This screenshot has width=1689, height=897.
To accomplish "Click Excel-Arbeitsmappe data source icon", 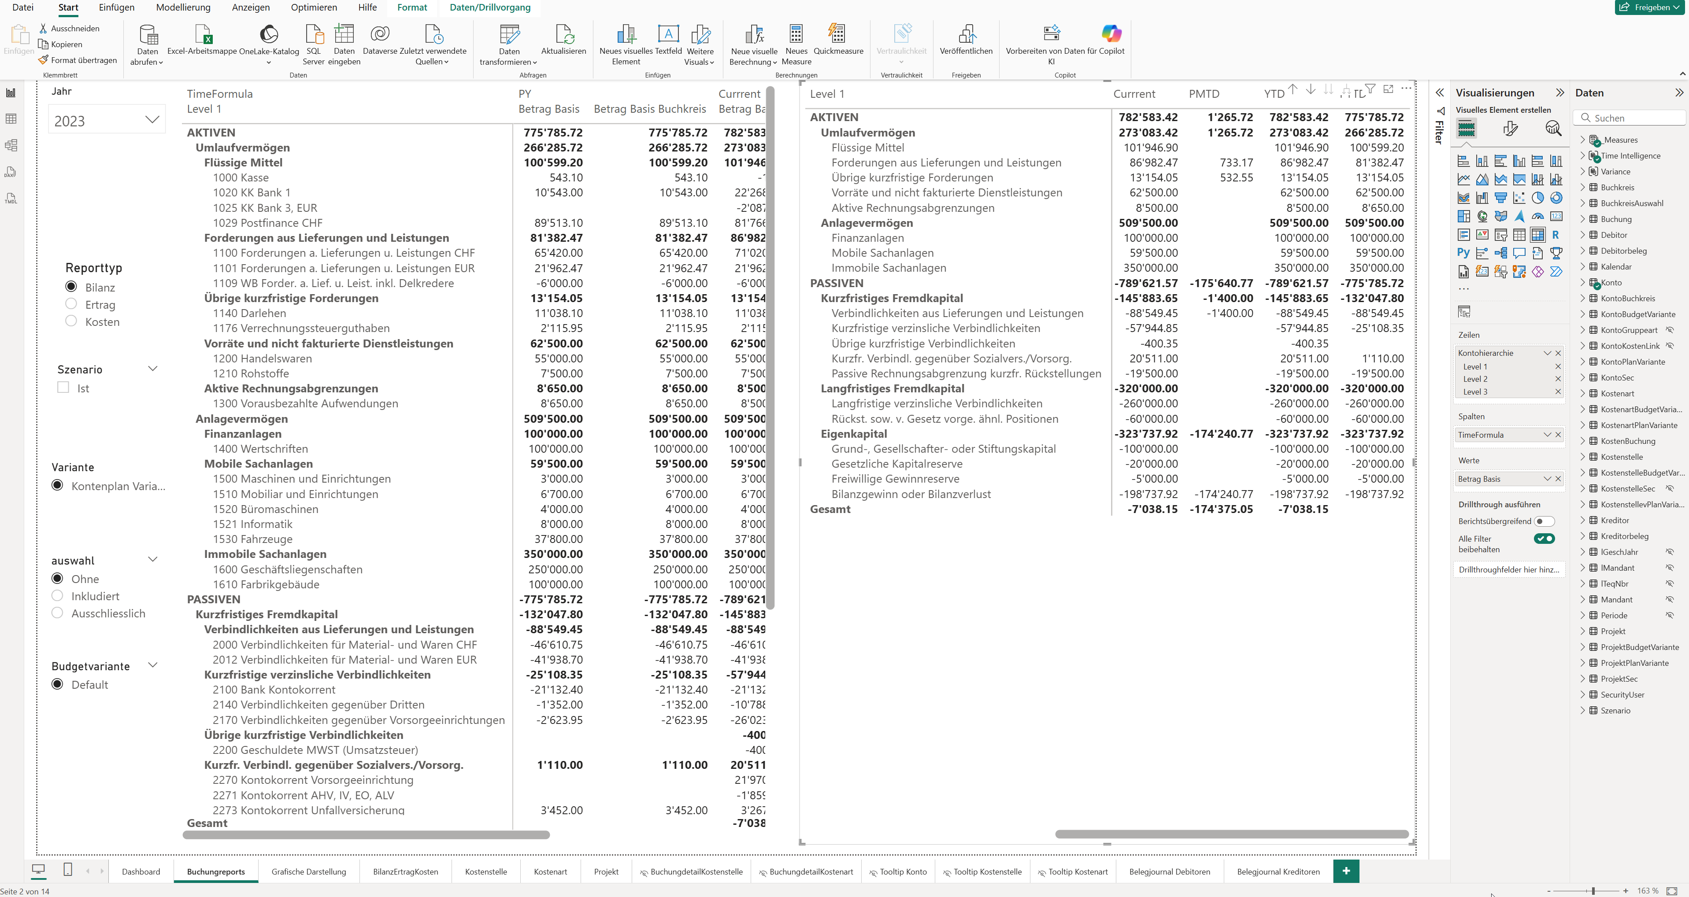I will [203, 34].
